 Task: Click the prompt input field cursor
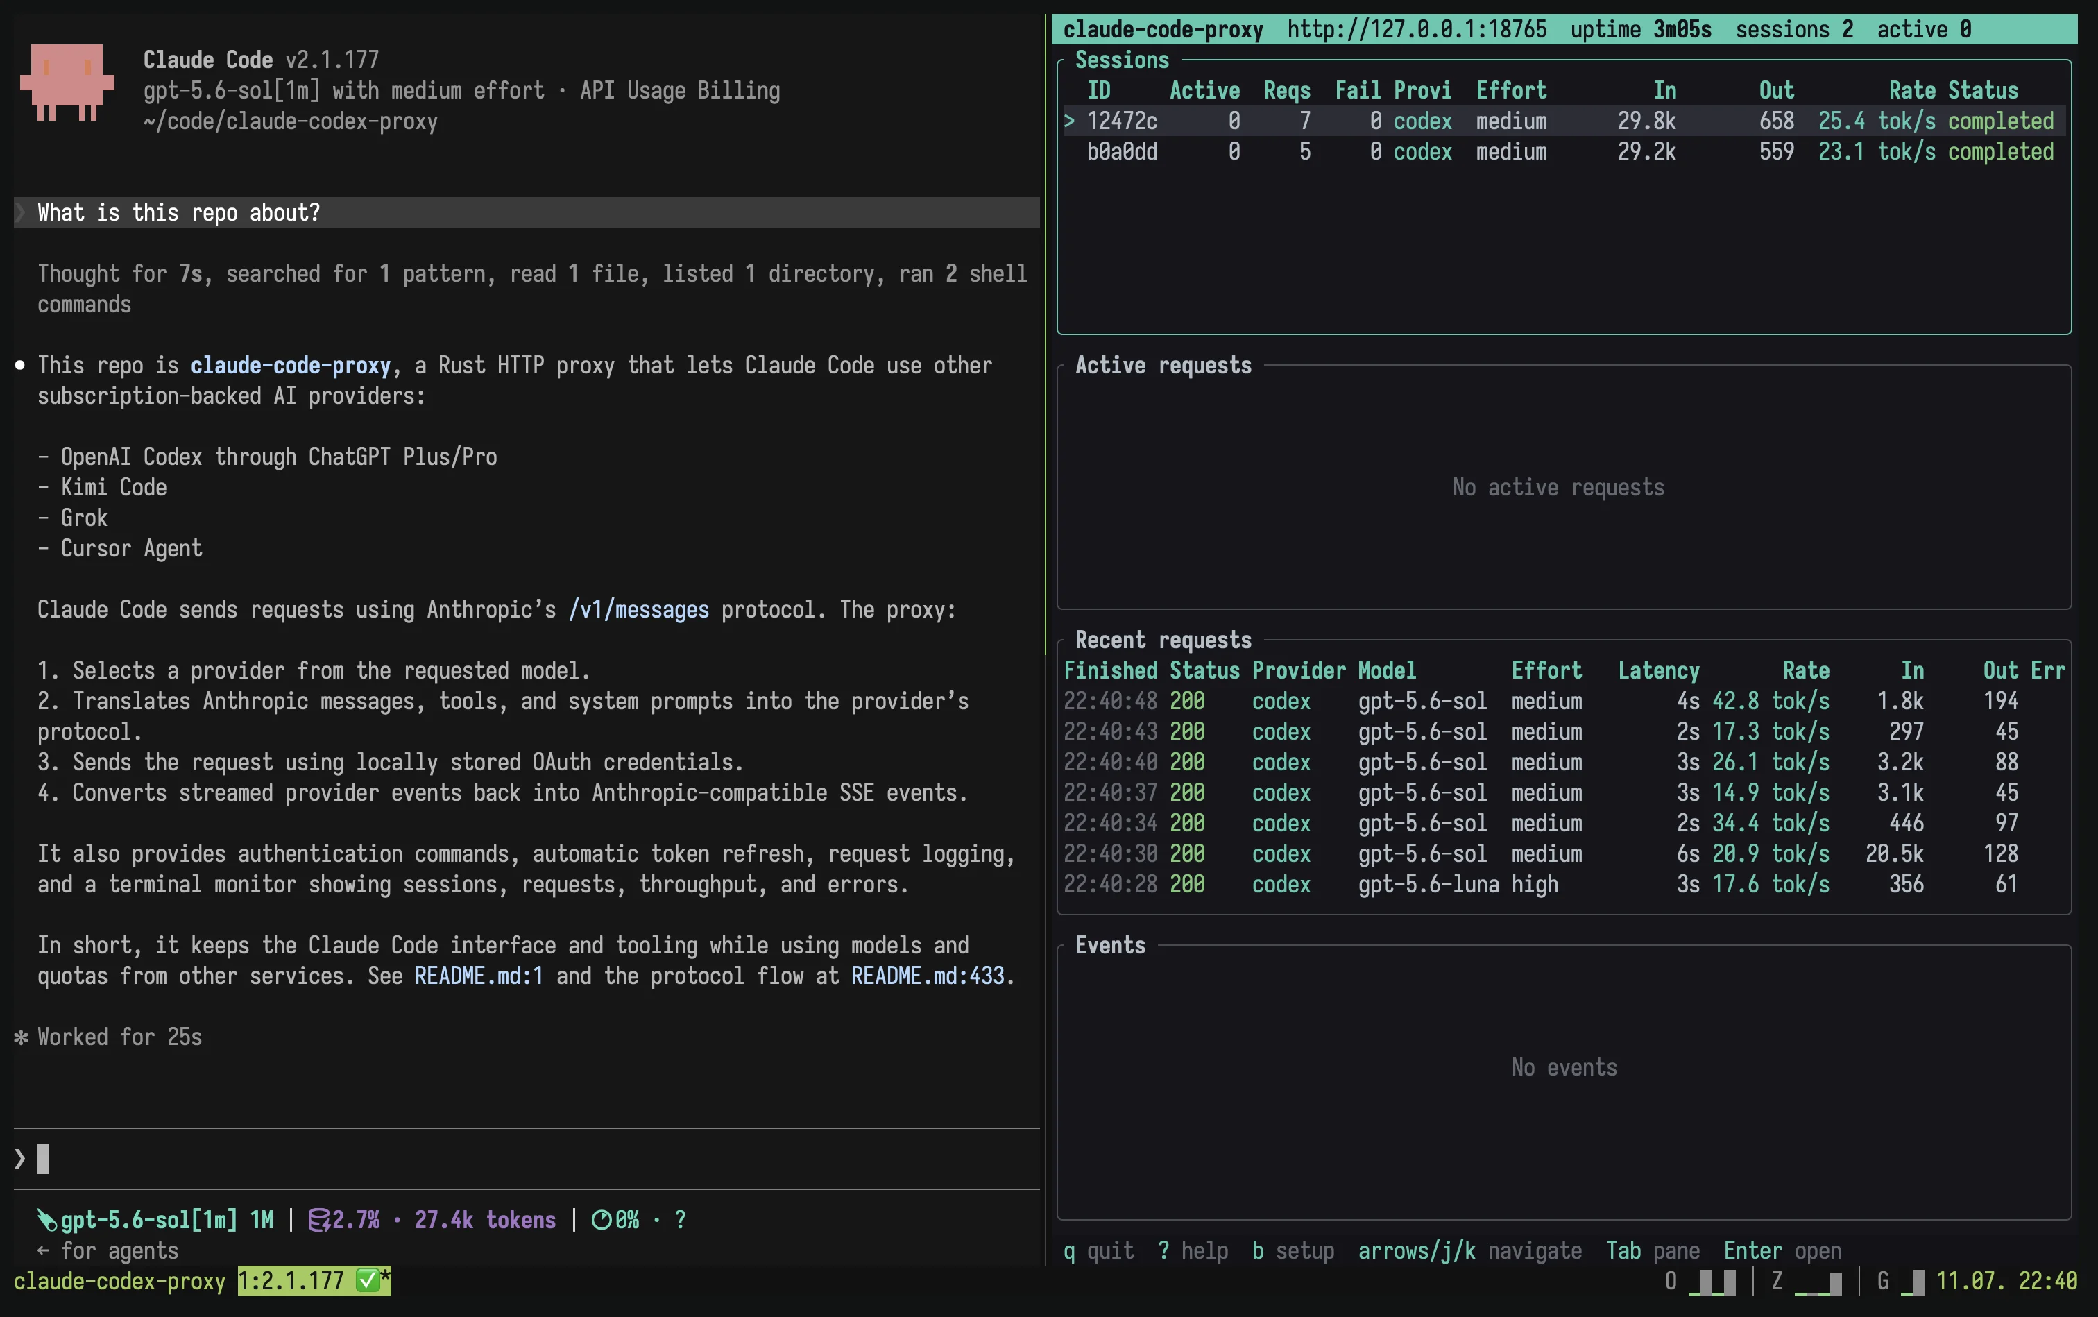[44, 1159]
